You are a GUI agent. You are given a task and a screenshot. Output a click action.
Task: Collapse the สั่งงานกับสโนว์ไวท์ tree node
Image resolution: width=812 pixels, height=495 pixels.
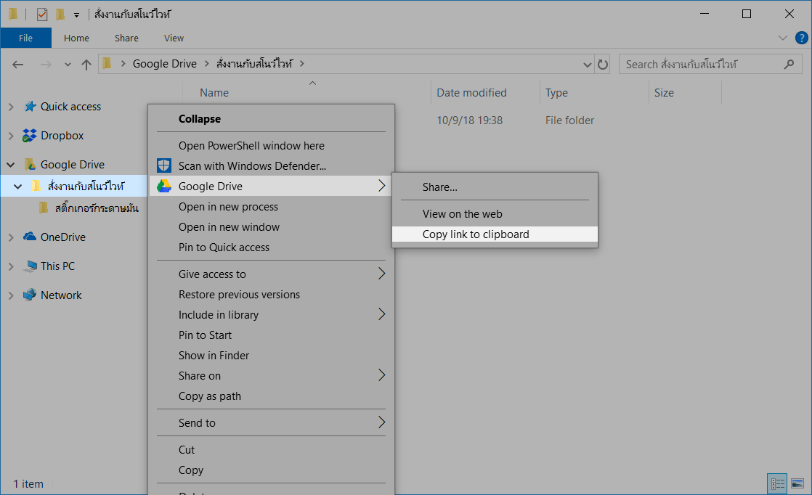pyautogui.click(x=18, y=187)
